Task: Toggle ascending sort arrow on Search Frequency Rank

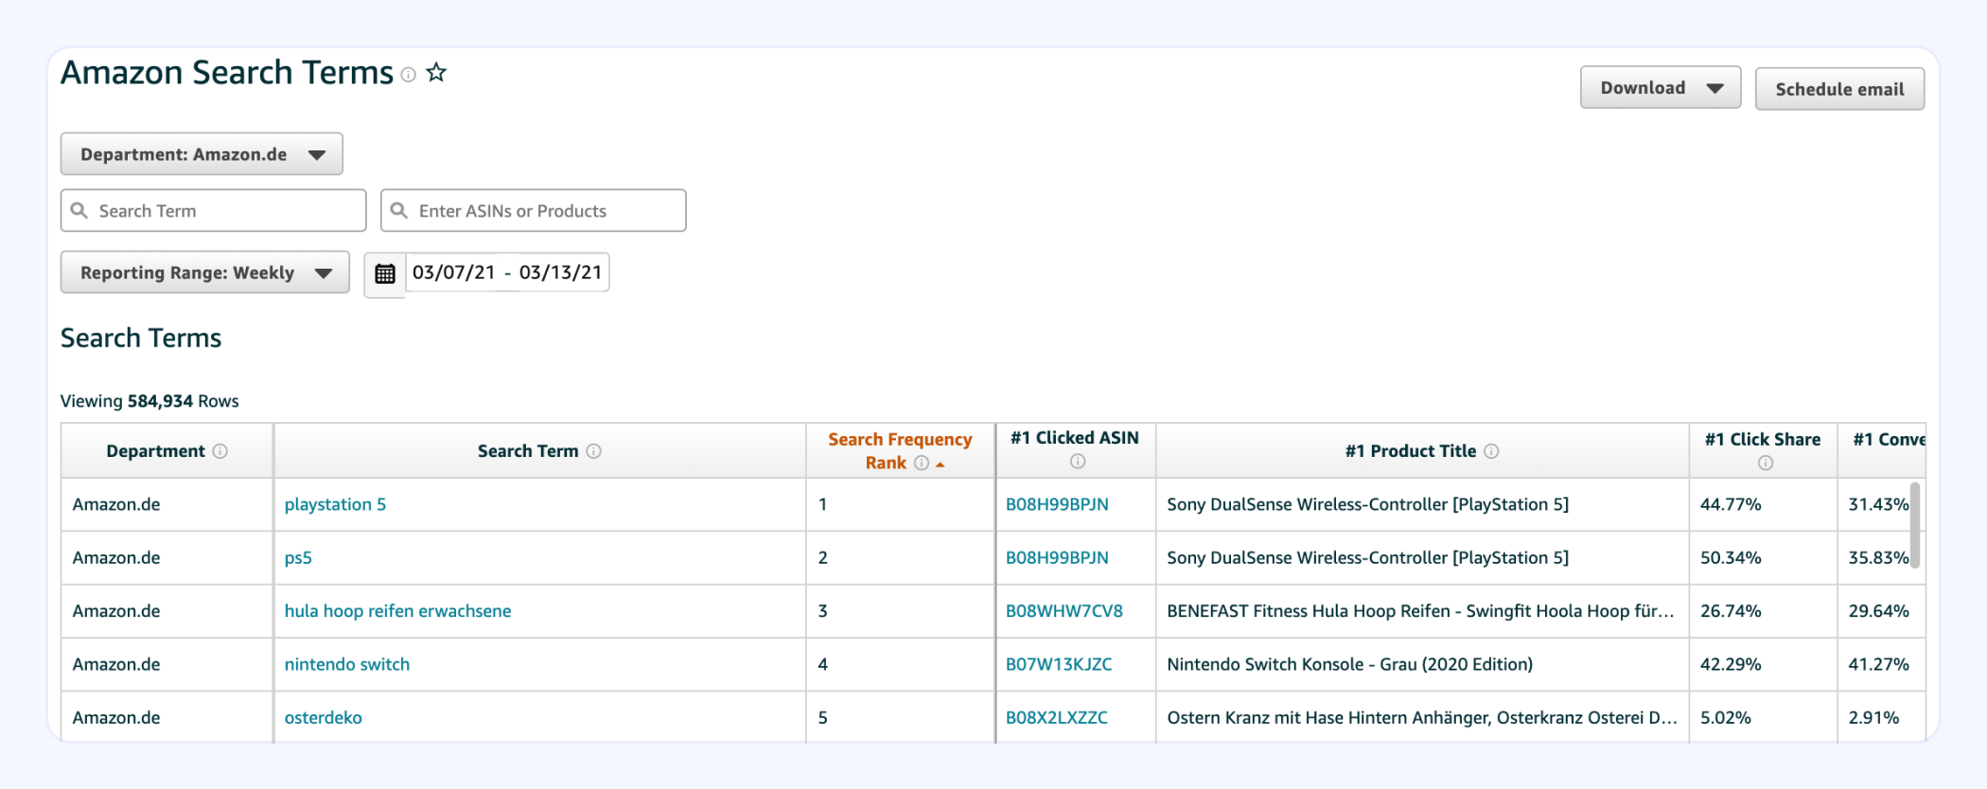Action: (940, 464)
